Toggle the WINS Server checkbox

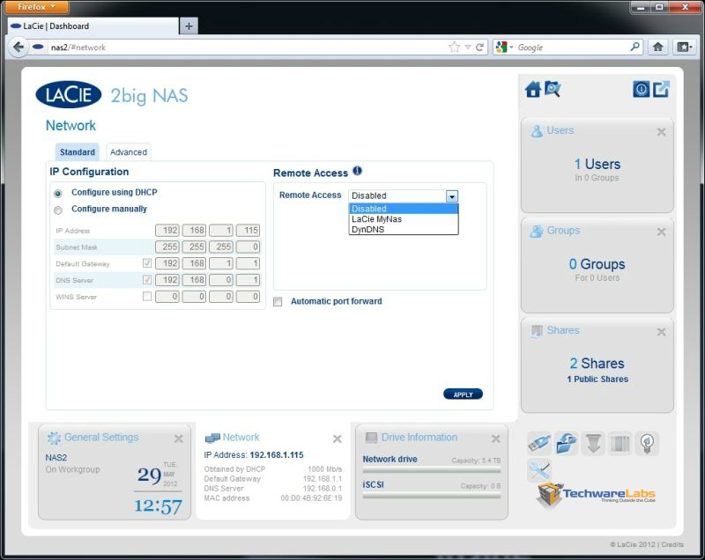(147, 297)
